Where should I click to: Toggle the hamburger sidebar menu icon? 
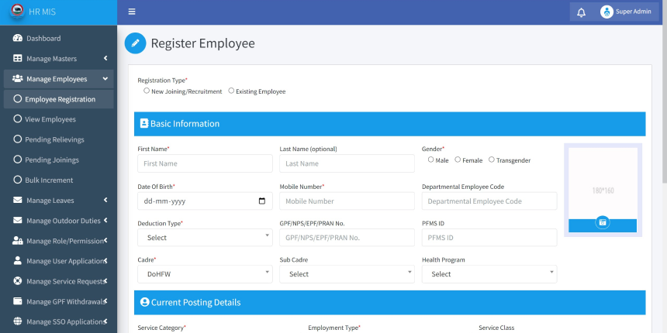[132, 12]
